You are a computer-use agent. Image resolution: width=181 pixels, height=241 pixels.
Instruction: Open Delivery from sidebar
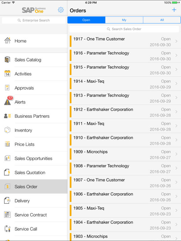[x=34, y=201]
